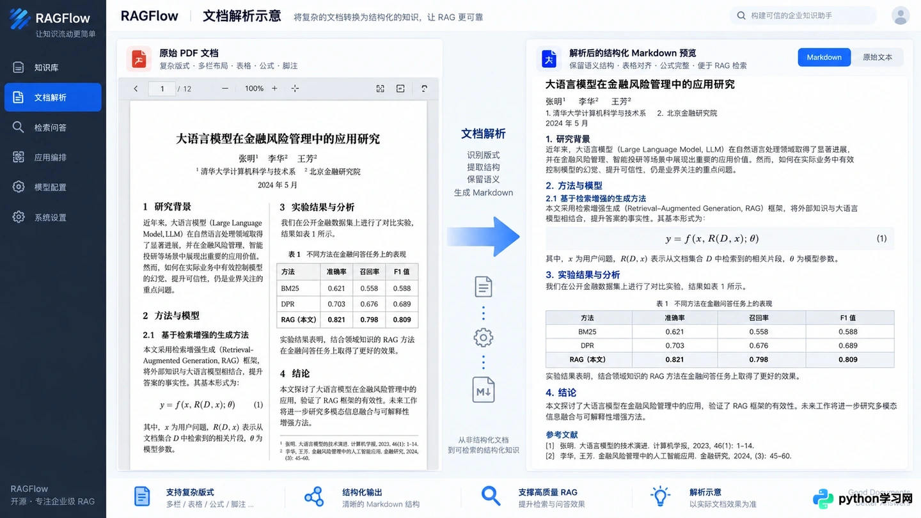Click the search field 构建可信的企业知识助手
This screenshot has width=921, height=518.
pos(803,15)
